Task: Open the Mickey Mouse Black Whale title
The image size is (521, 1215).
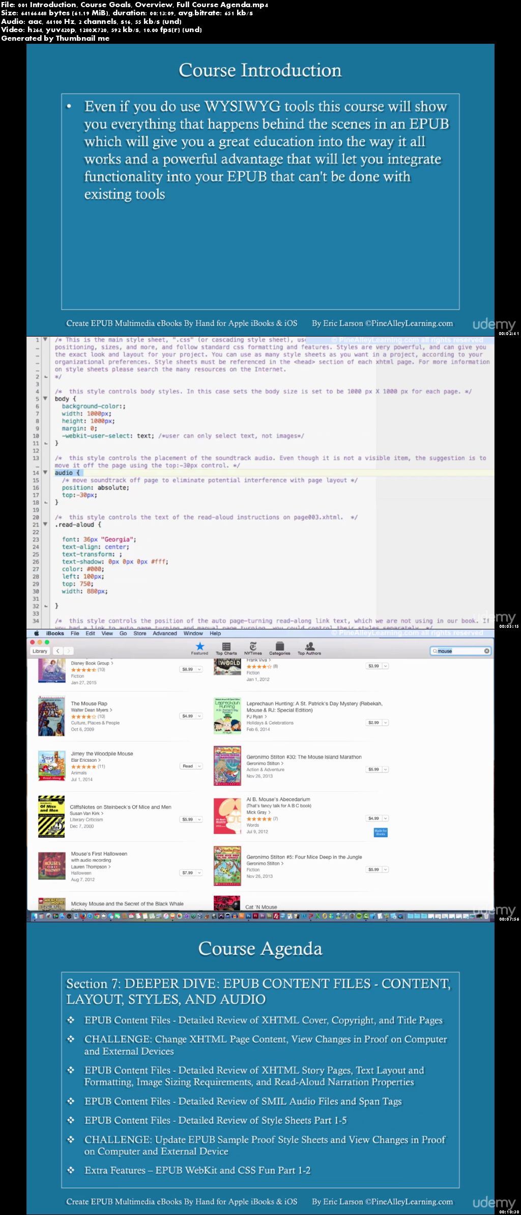Action: pyautogui.click(x=127, y=904)
